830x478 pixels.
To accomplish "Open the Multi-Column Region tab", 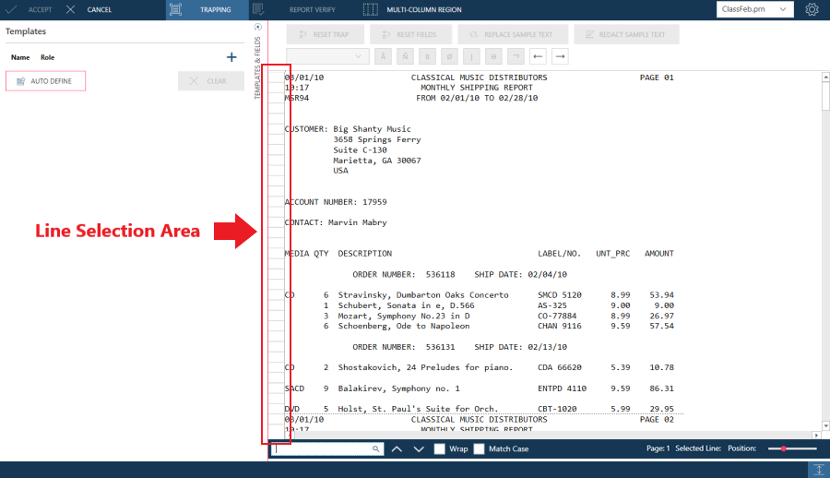I will tap(410, 9).
